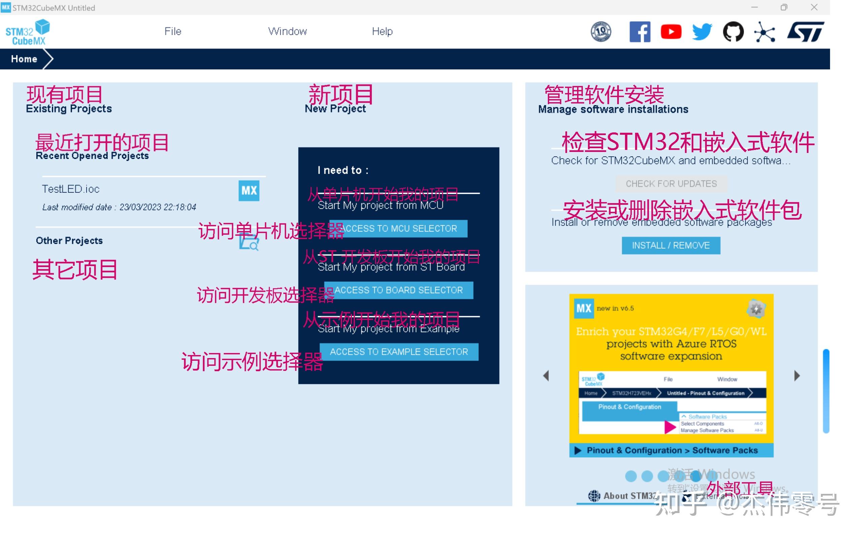This screenshot has width=862, height=539.
Task: Select the second carousel dot
Action: 646,476
